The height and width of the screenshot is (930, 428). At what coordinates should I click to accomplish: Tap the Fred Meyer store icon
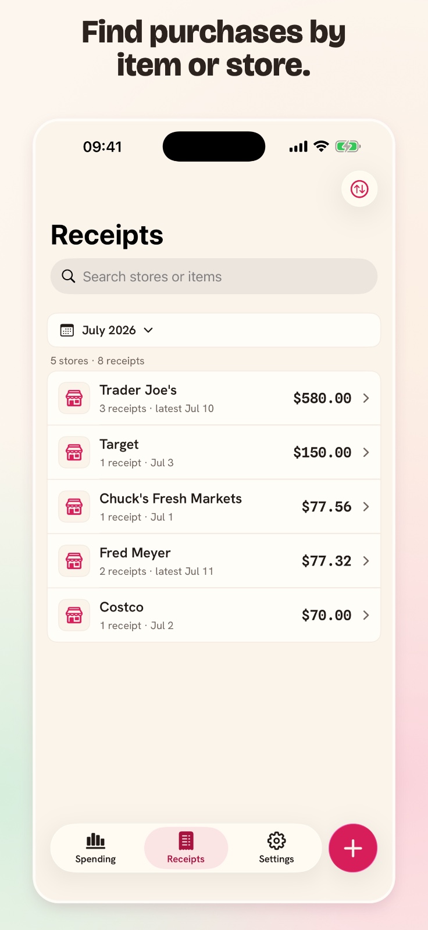[x=74, y=561]
